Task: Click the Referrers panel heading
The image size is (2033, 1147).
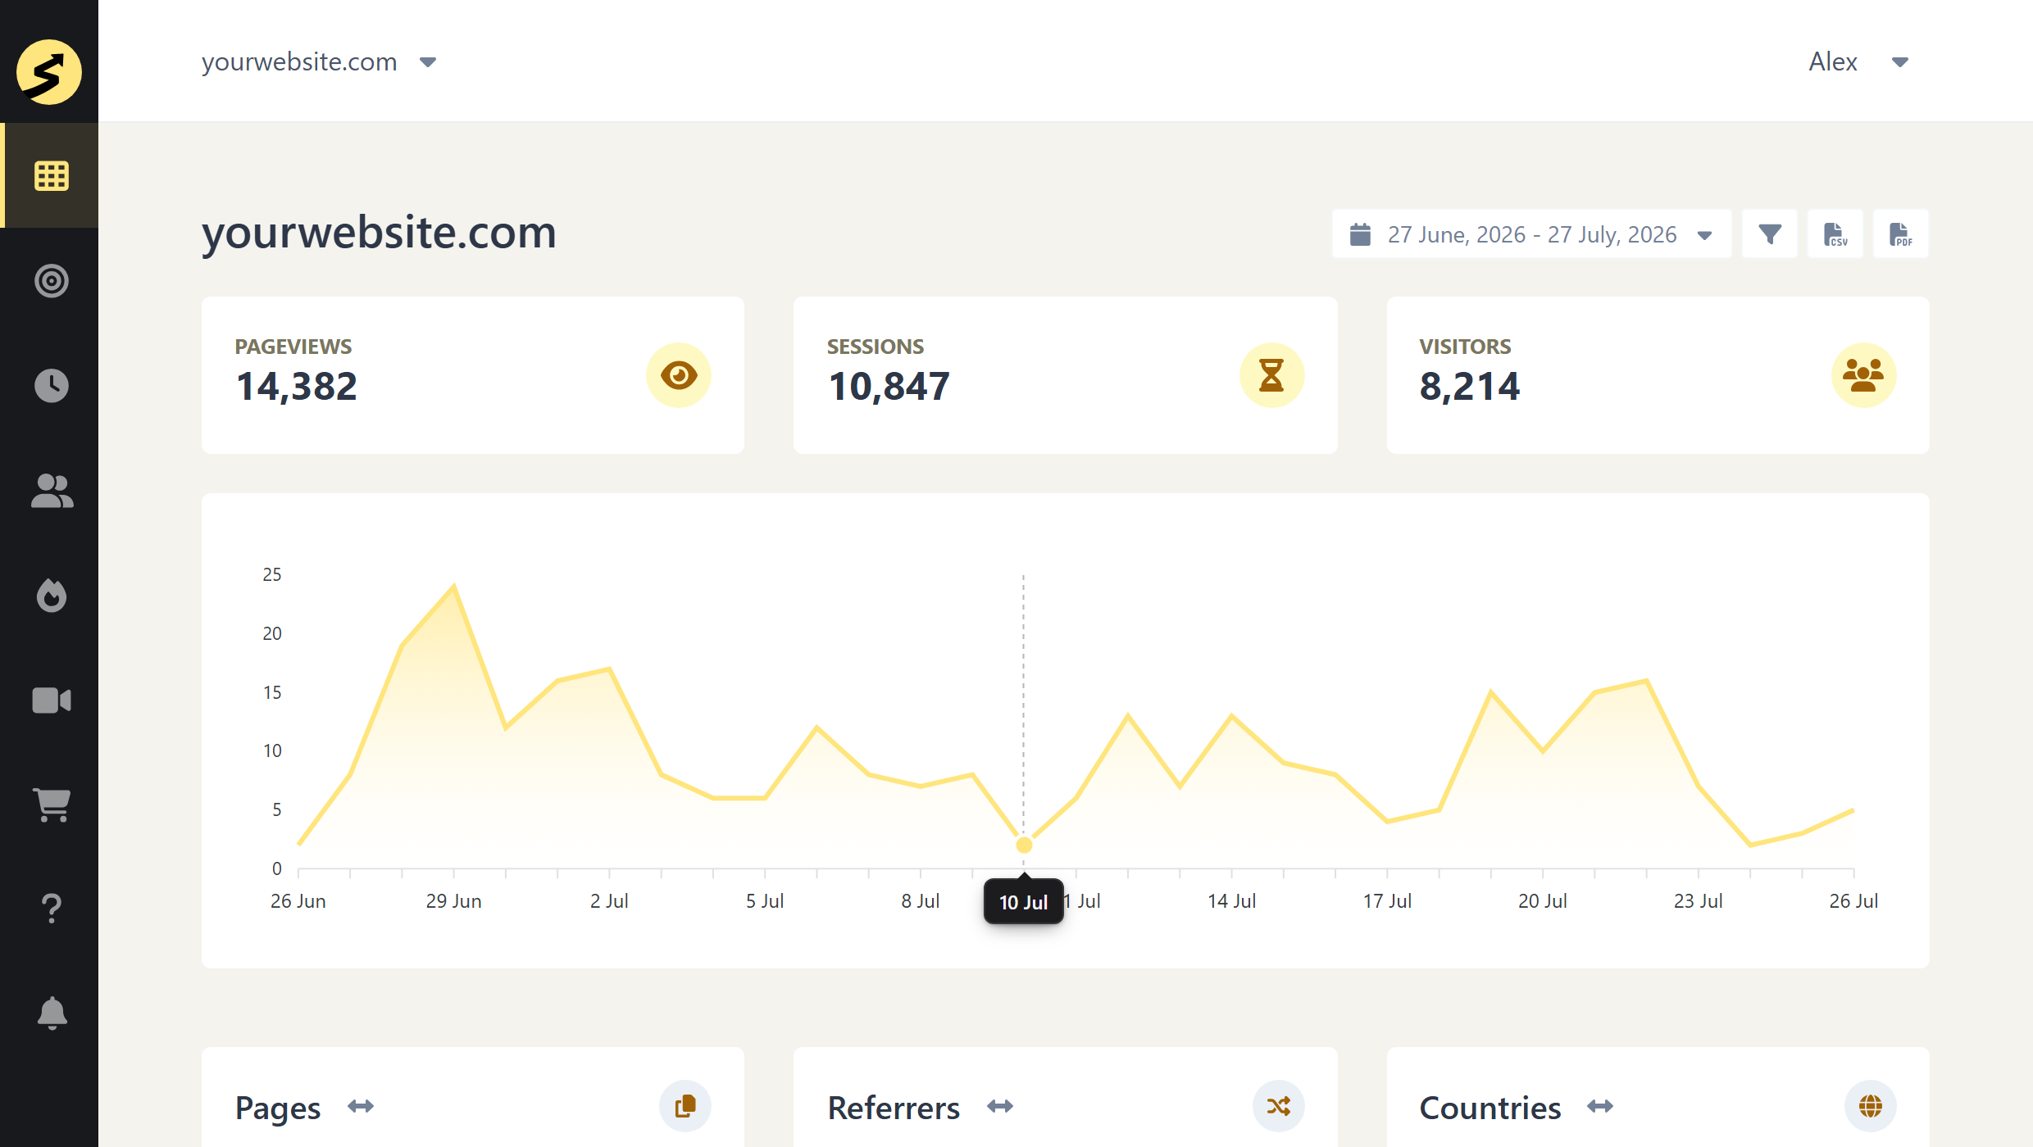Action: (894, 1108)
